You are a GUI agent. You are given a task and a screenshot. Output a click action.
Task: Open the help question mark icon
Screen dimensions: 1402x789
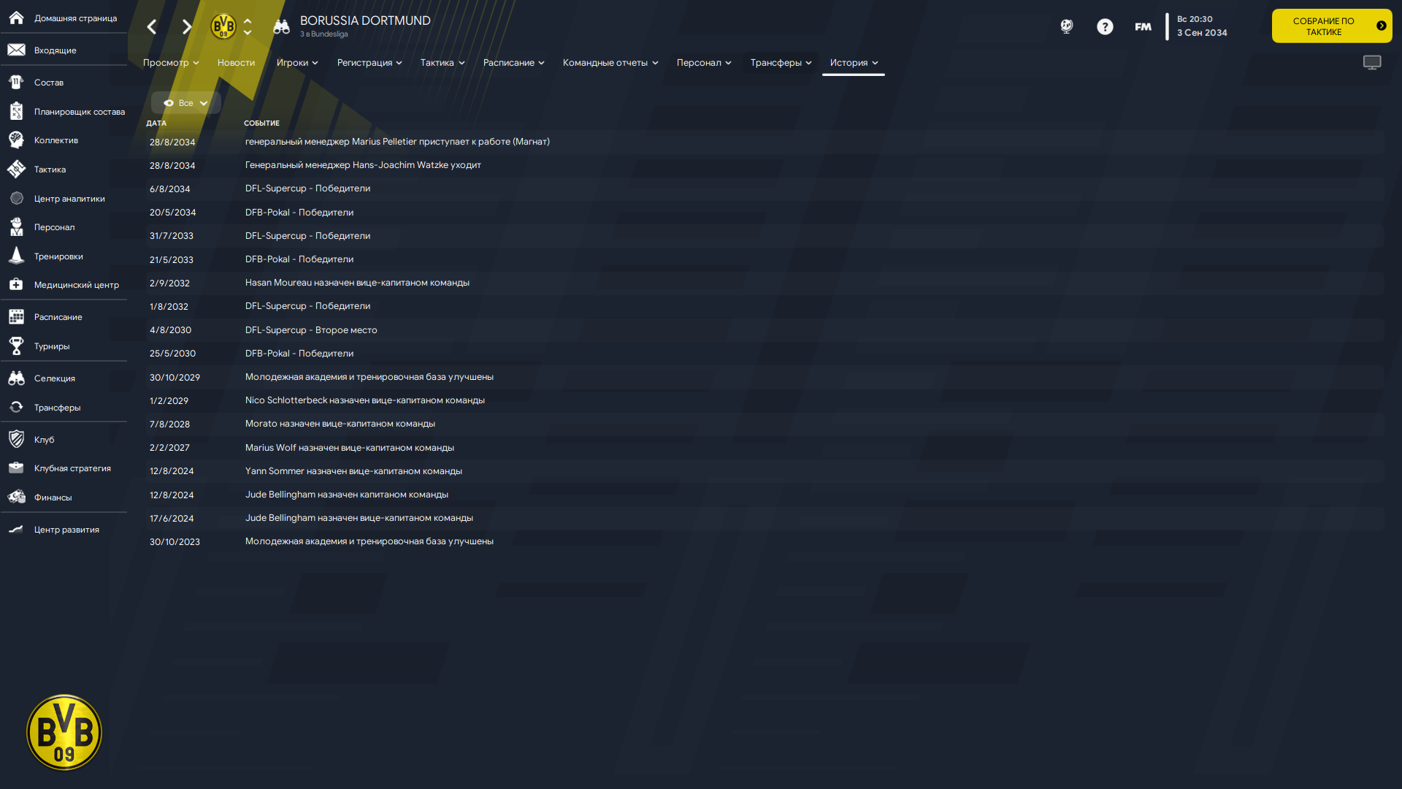[x=1105, y=27]
